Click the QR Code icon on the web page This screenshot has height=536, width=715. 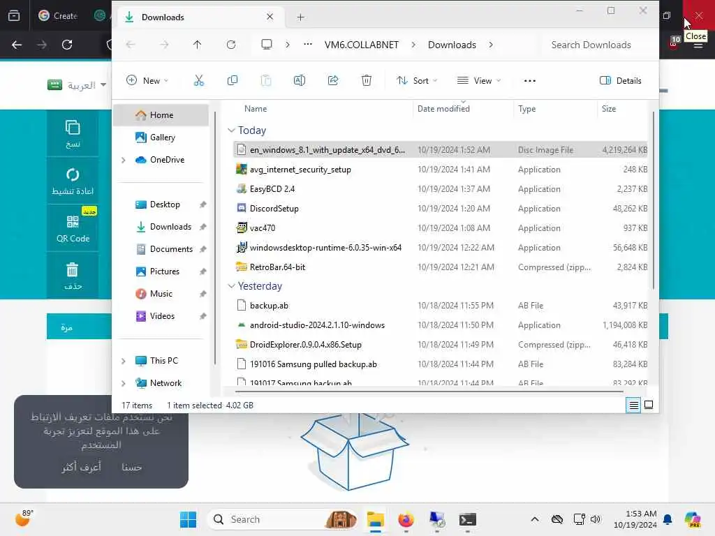click(73, 228)
